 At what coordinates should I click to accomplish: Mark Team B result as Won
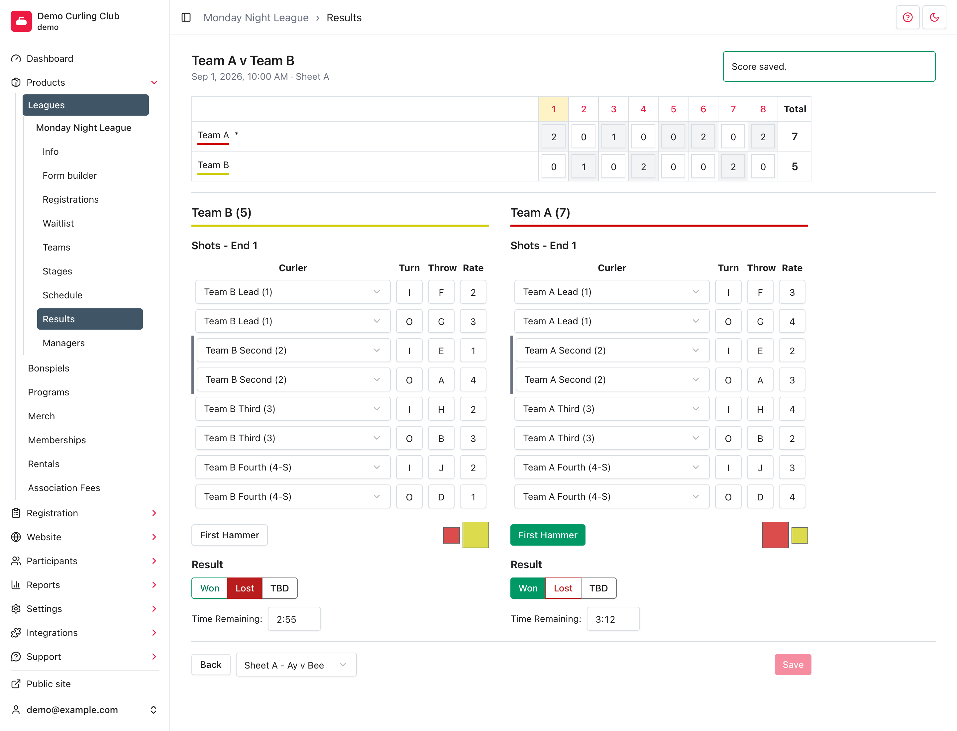(x=209, y=588)
